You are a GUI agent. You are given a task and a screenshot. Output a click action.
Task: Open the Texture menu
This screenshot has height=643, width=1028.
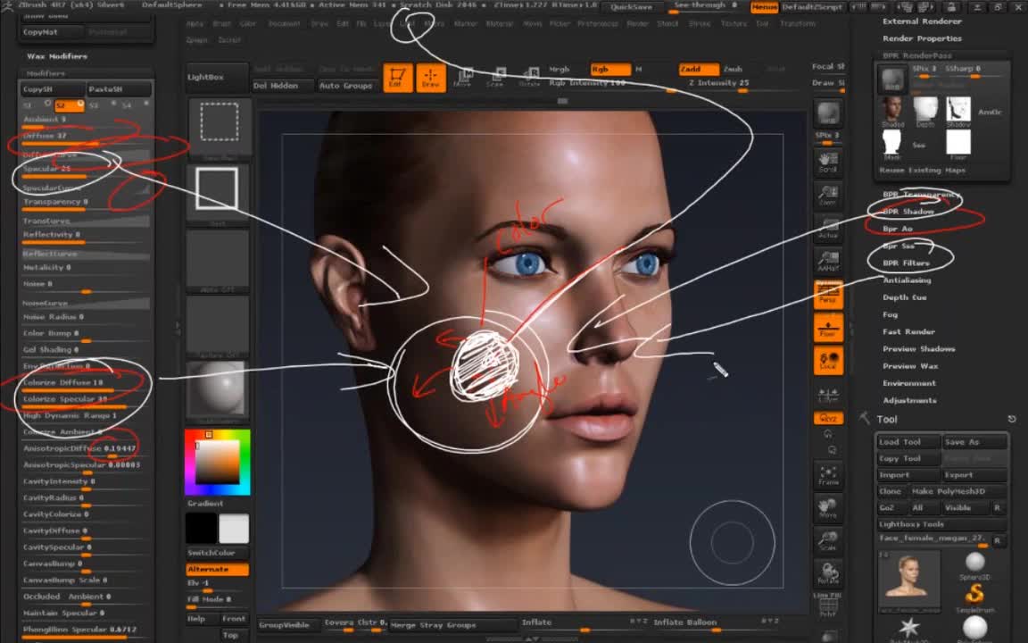(x=734, y=23)
